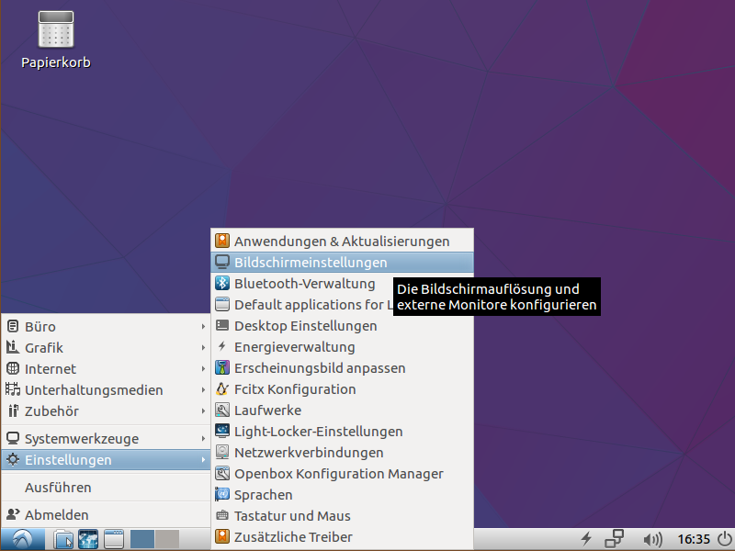The height and width of the screenshot is (551, 735).
Task: Click the volume speaker tray icon
Action: tap(652, 539)
